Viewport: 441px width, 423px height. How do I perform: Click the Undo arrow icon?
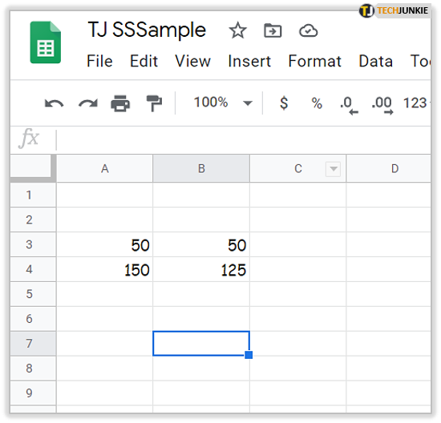click(x=55, y=103)
